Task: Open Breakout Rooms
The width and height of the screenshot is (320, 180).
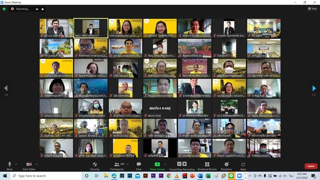Action: (207, 165)
